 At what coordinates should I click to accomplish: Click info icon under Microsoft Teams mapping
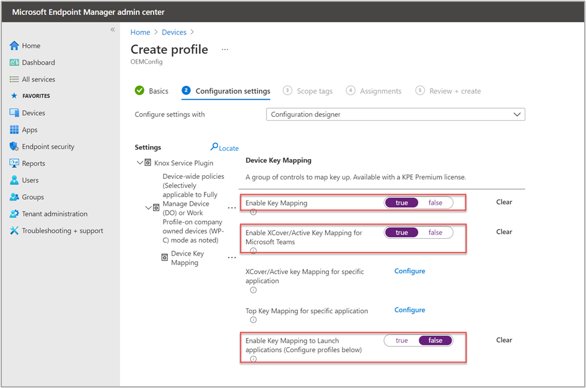[253, 251]
